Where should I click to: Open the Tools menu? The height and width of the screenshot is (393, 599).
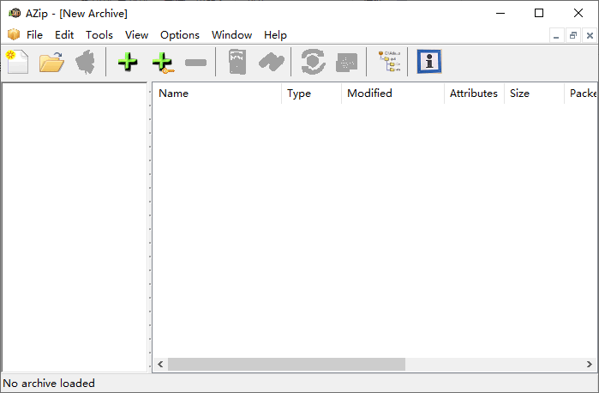coord(99,35)
